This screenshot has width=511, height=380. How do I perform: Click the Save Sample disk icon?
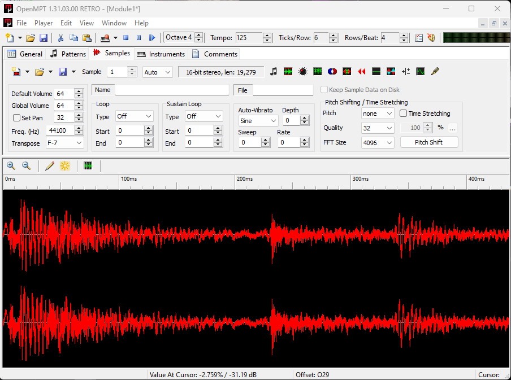[x=63, y=72]
